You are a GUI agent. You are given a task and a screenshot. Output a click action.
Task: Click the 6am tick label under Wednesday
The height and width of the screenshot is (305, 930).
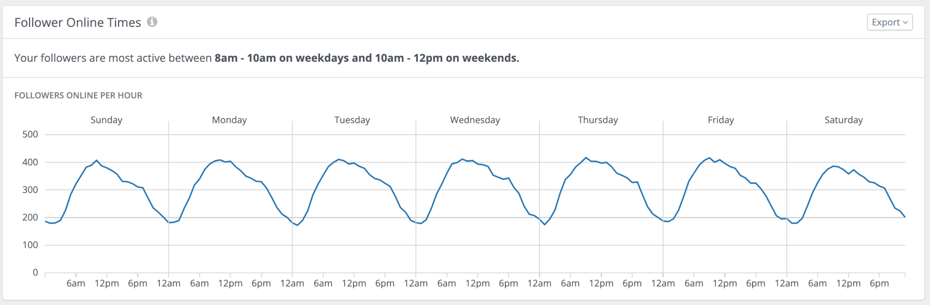point(446,283)
